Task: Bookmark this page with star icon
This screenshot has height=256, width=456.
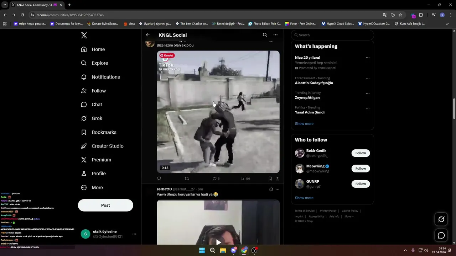Action: (x=400, y=15)
